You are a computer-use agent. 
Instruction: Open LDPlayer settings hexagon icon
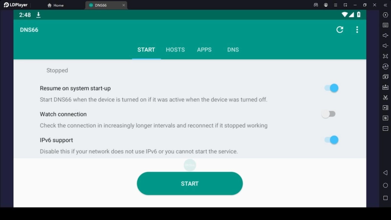click(385, 15)
